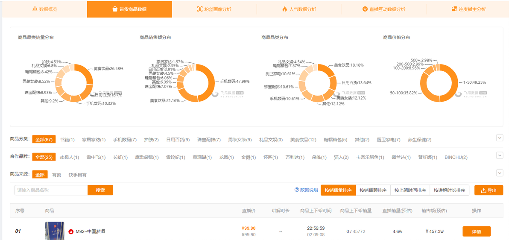Click the pulse icon in 直播互动数据分析

[x=365, y=9]
